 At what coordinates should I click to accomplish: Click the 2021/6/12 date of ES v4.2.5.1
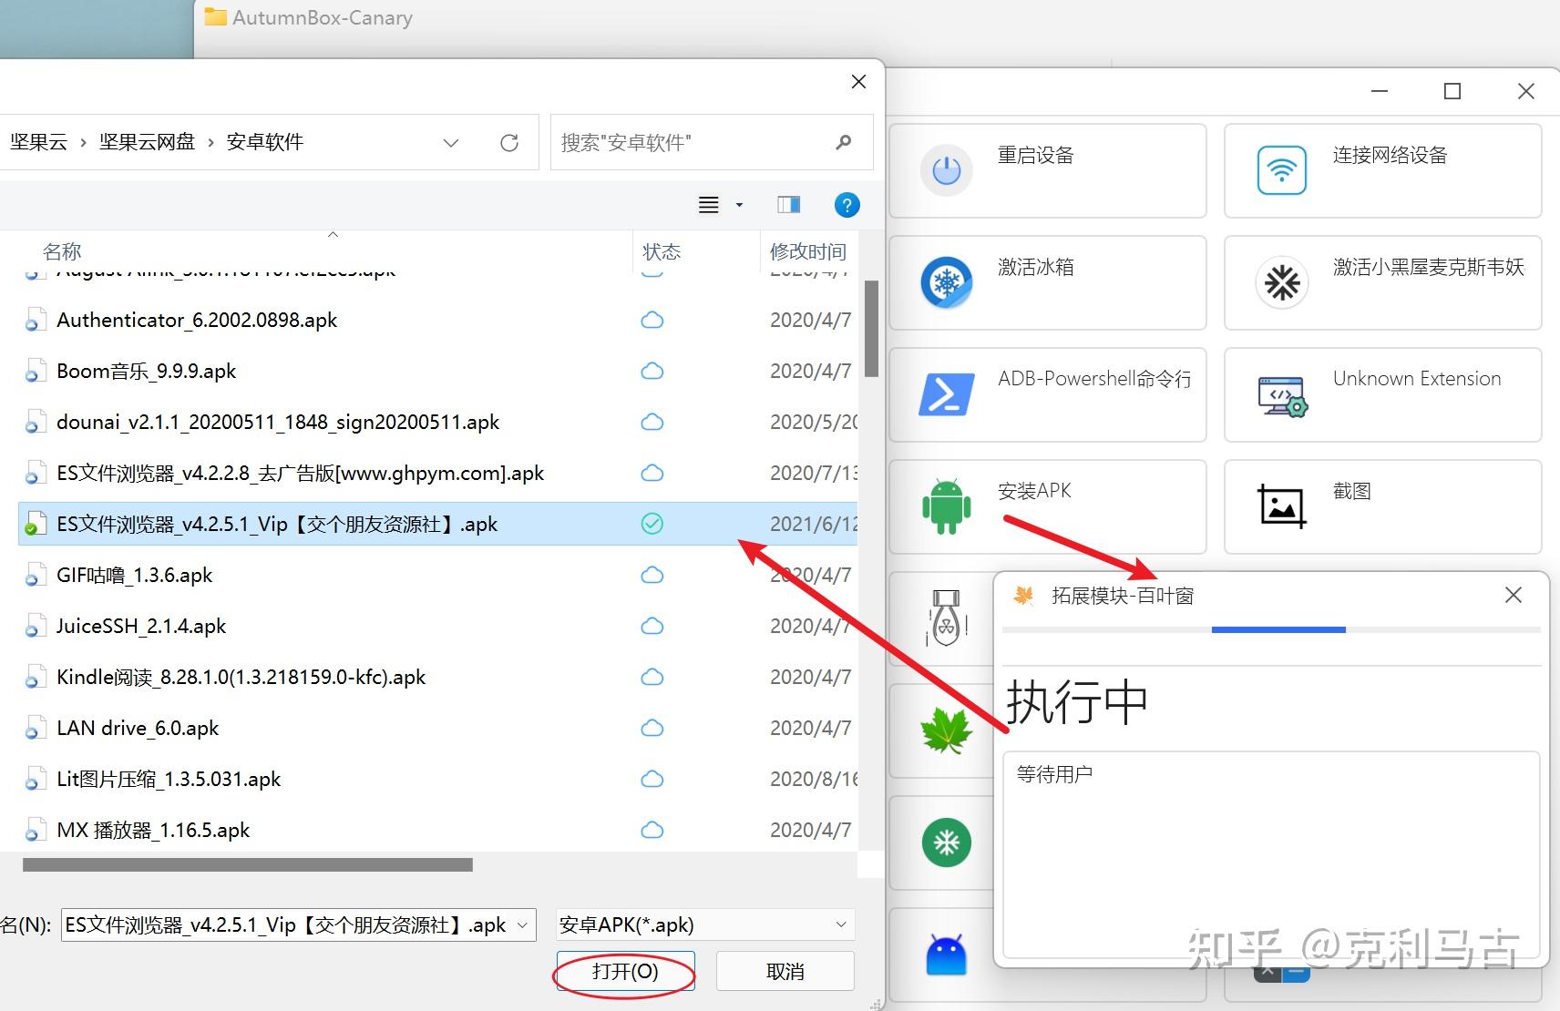[814, 524]
